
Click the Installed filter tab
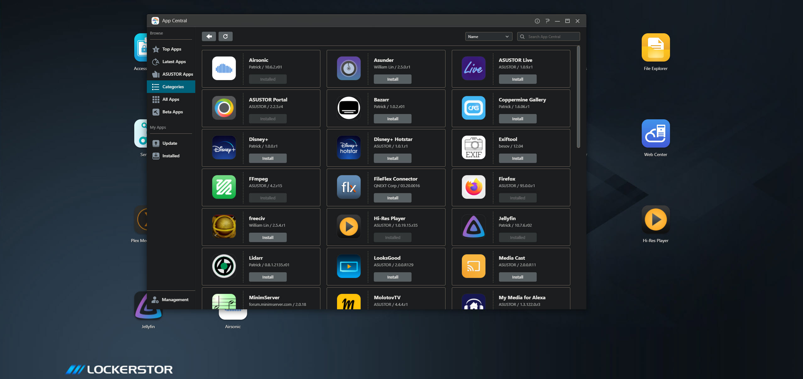coord(170,155)
